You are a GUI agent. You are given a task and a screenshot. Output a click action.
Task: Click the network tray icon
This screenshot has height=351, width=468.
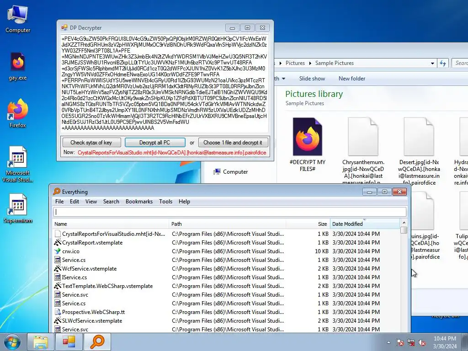[411, 342]
